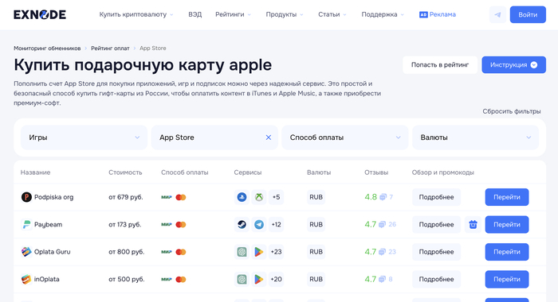Go to ВЭД section

(x=195, y=14)
